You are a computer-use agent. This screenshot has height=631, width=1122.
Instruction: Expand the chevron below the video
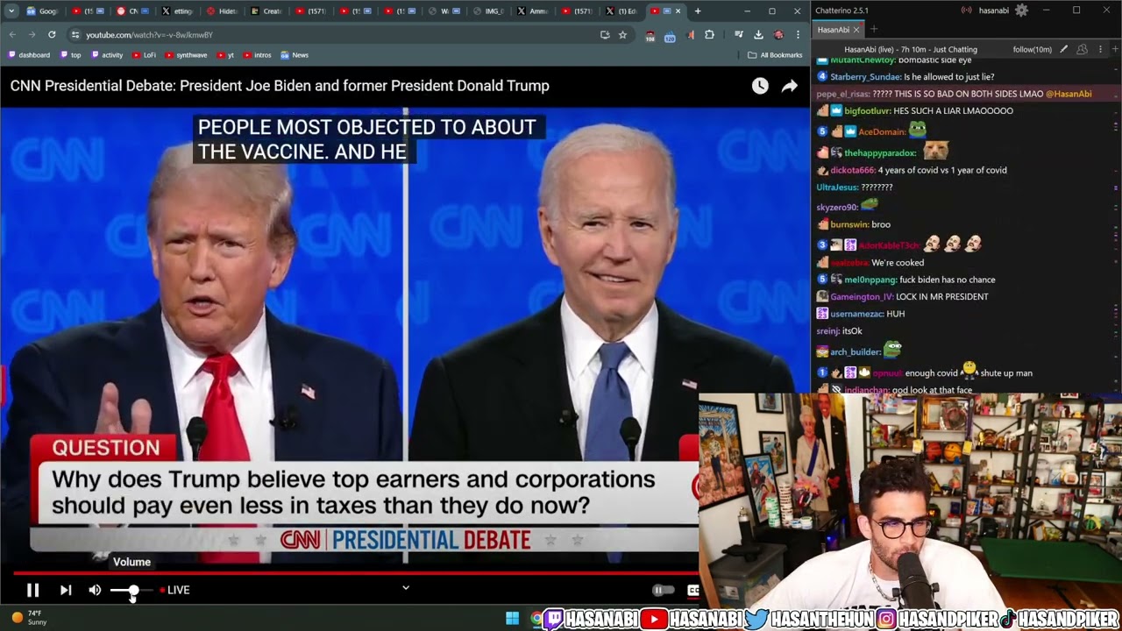point(406,588)
